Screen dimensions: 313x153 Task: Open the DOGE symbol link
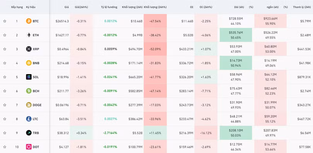point(37,105)
